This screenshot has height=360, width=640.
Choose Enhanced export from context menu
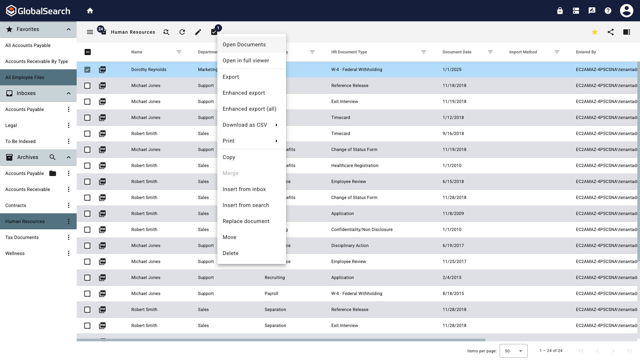coord(244,93)
